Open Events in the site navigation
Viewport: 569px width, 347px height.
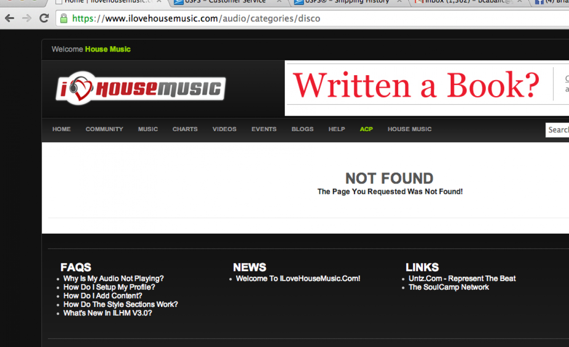pos(264,129)
